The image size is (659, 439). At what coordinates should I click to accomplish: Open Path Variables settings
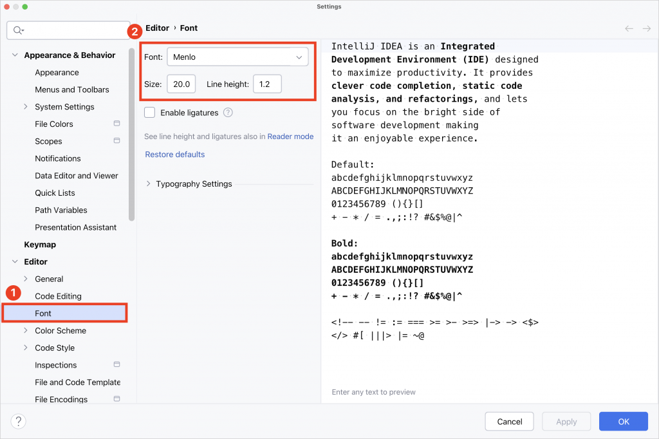click(x=61, y=210)
